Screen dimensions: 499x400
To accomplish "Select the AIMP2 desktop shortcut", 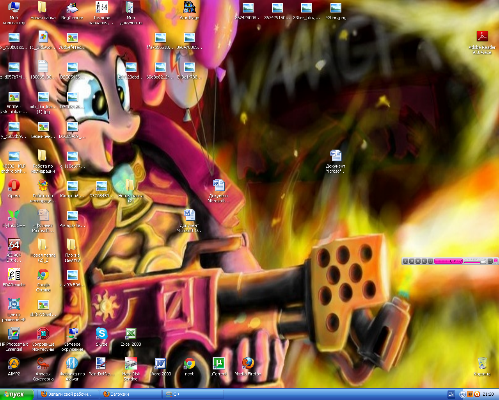I will tap(14, 367).
